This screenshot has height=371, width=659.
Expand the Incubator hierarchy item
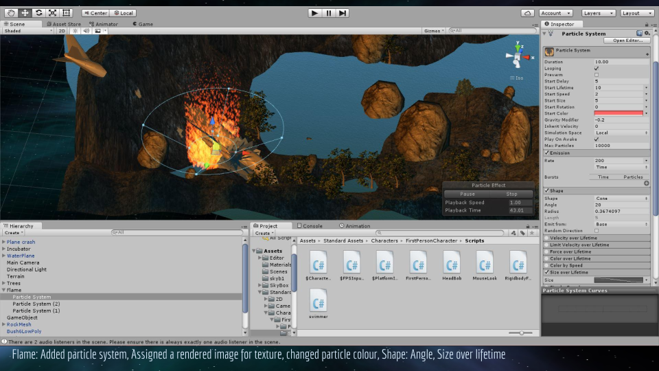(x=4, y=249)
